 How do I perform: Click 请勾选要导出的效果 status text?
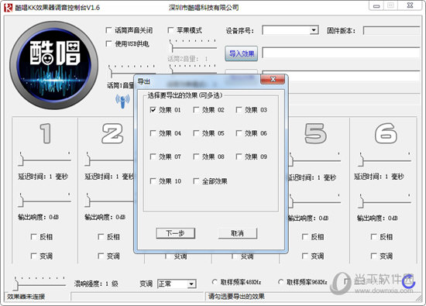pyautogui.click(x=236, y=296)
